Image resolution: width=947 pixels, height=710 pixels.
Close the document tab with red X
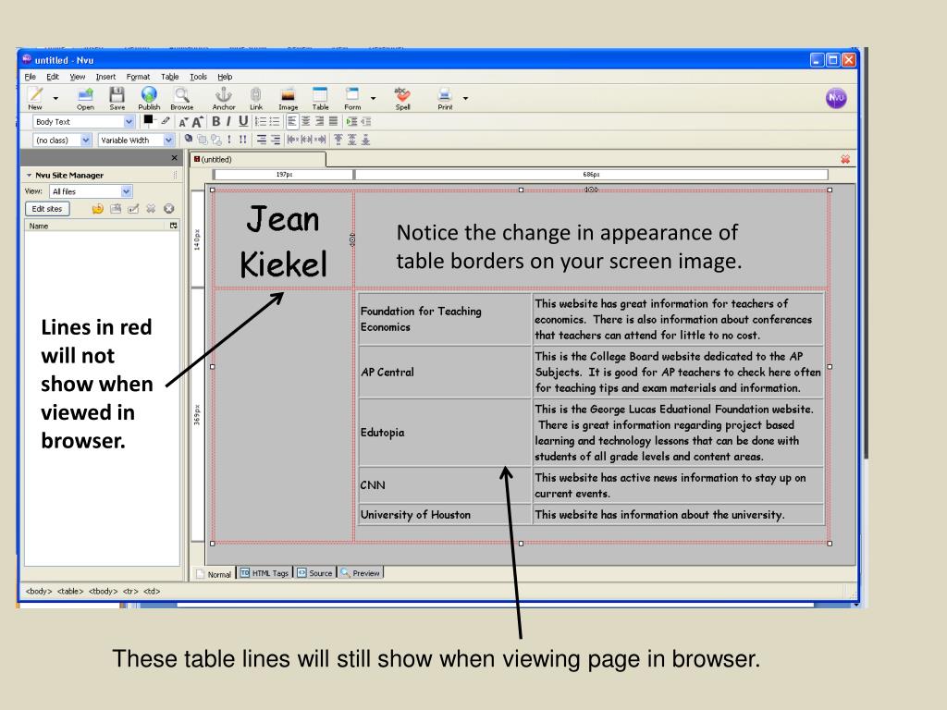pyautogui.click(x=845, y=159)
